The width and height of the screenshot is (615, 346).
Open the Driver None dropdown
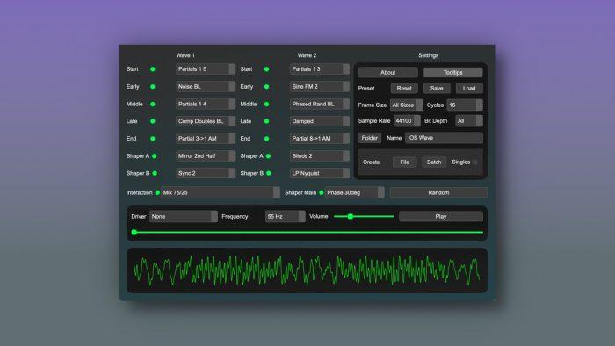[x=183, y=216]
